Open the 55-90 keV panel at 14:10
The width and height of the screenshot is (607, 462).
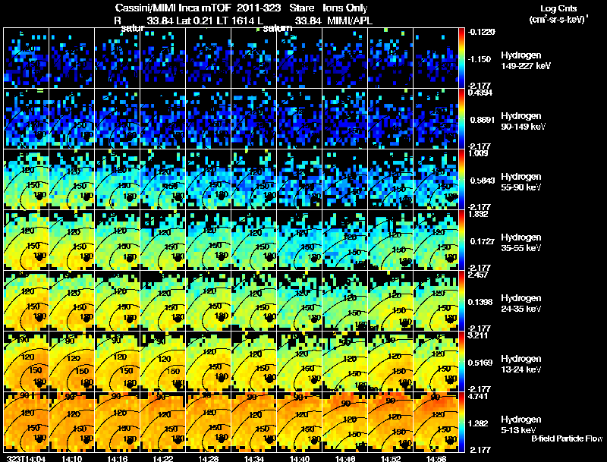click(x=71, y=179)
